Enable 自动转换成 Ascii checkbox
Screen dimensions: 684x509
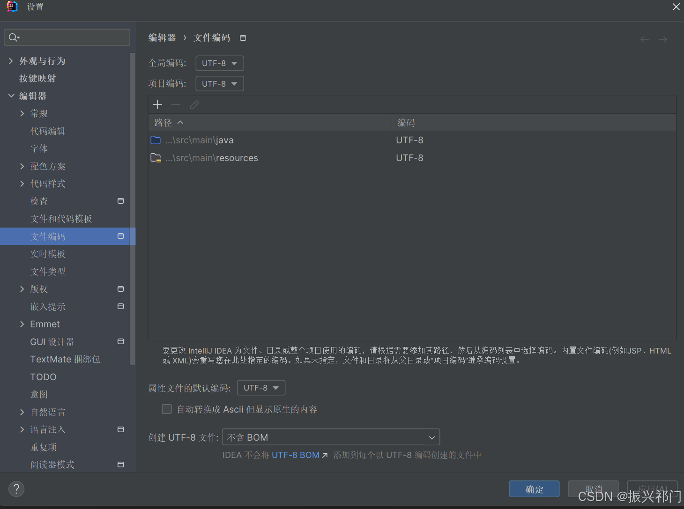[x=167, y=409]
